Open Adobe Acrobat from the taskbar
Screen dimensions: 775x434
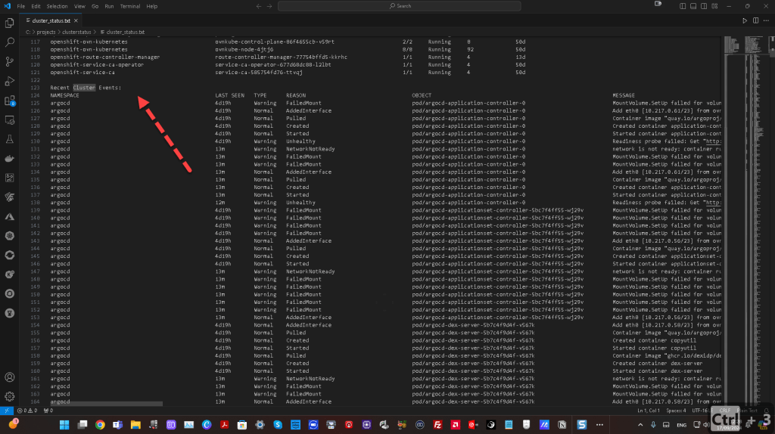pyautogui.click(x=224, y=425)
